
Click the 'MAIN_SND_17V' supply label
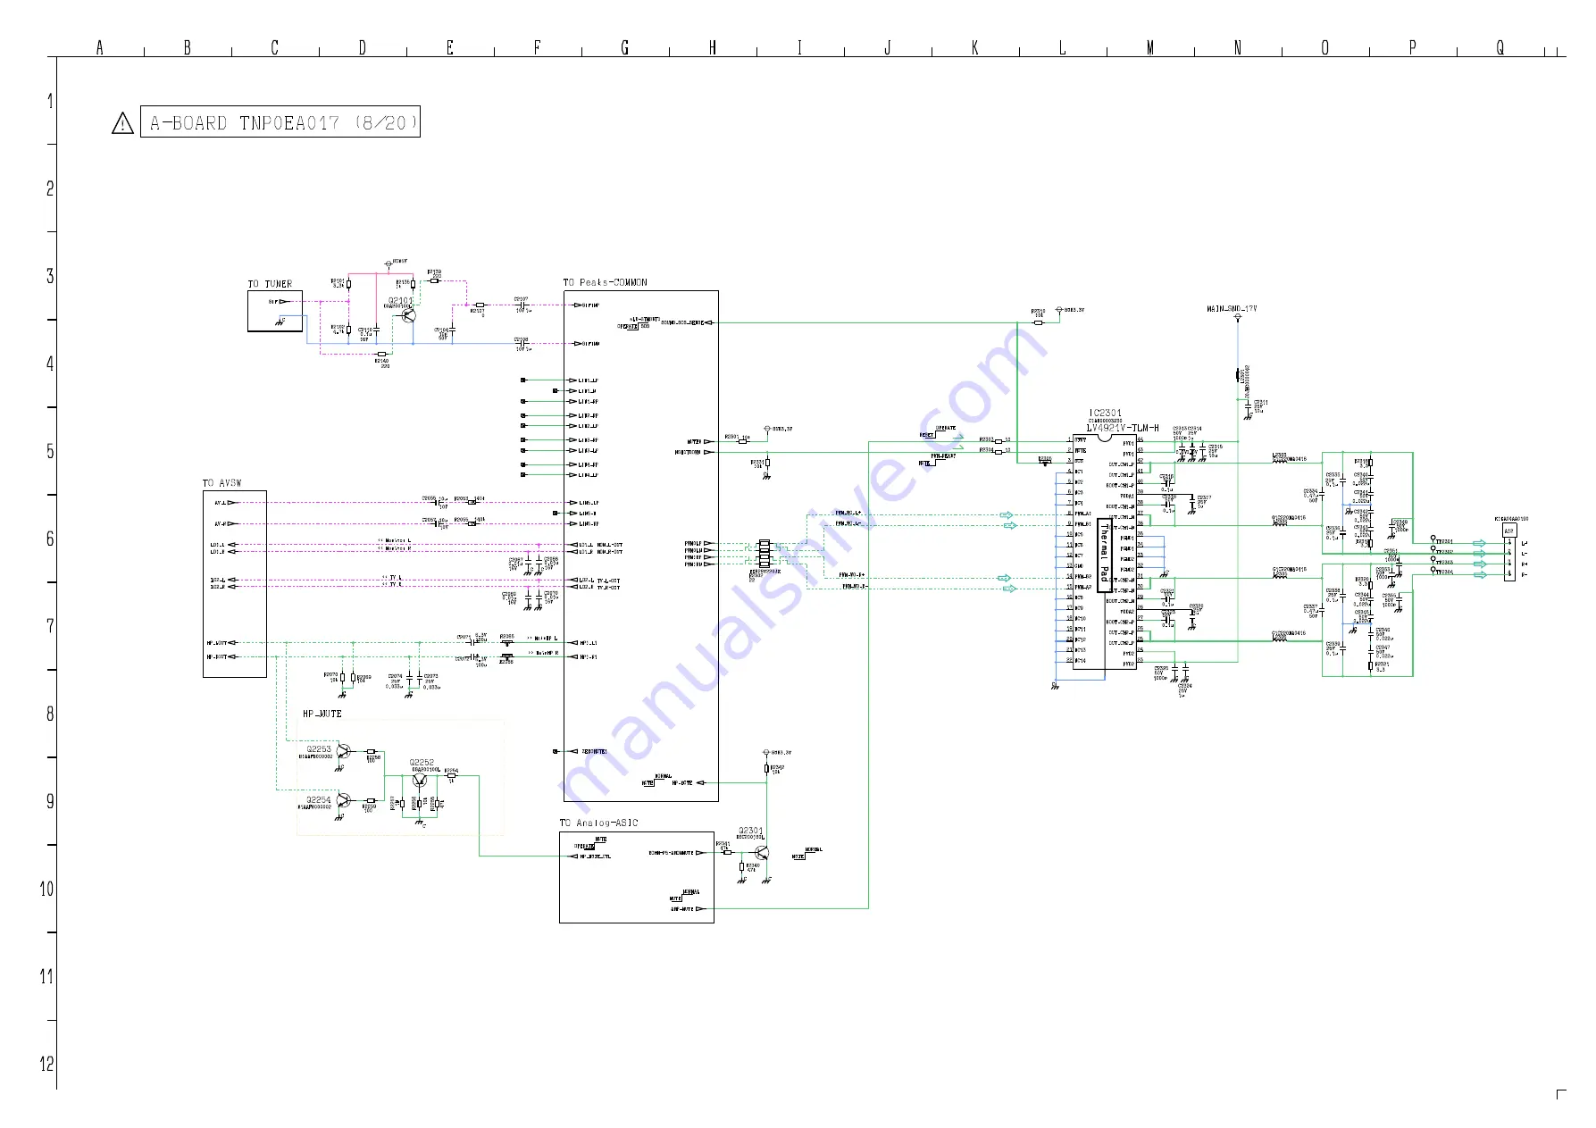click(1232, 309)
